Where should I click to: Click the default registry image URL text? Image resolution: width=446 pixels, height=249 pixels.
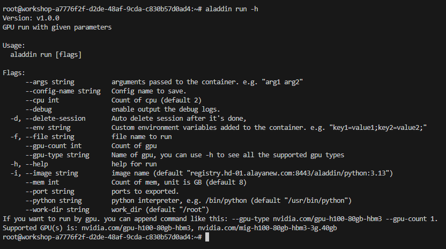coord(292,173)
